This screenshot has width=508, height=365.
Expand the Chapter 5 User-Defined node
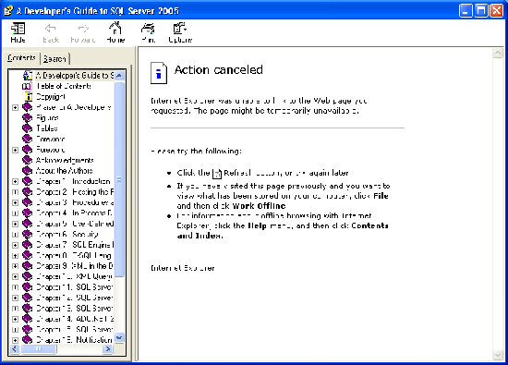15,224
